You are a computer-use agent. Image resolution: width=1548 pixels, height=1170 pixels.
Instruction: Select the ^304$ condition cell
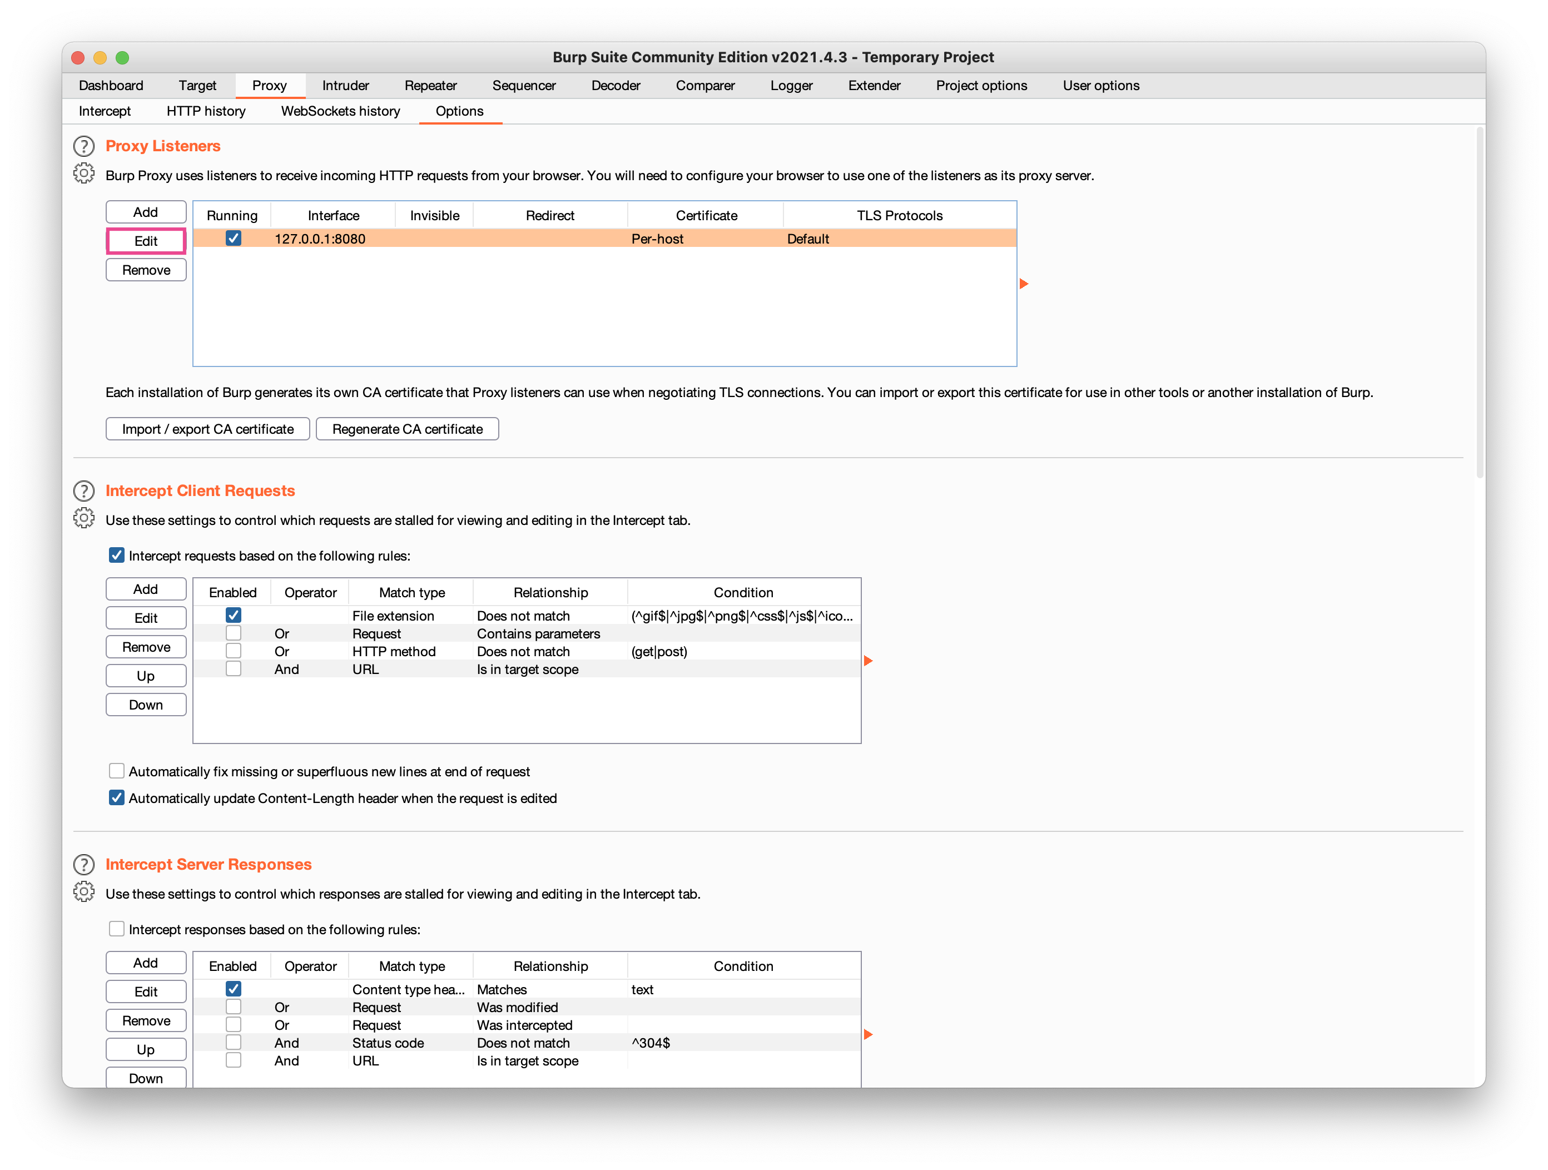(x=744, y=1043)
